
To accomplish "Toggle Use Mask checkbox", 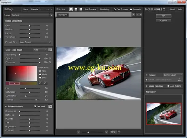I will [x=35, y=107].
